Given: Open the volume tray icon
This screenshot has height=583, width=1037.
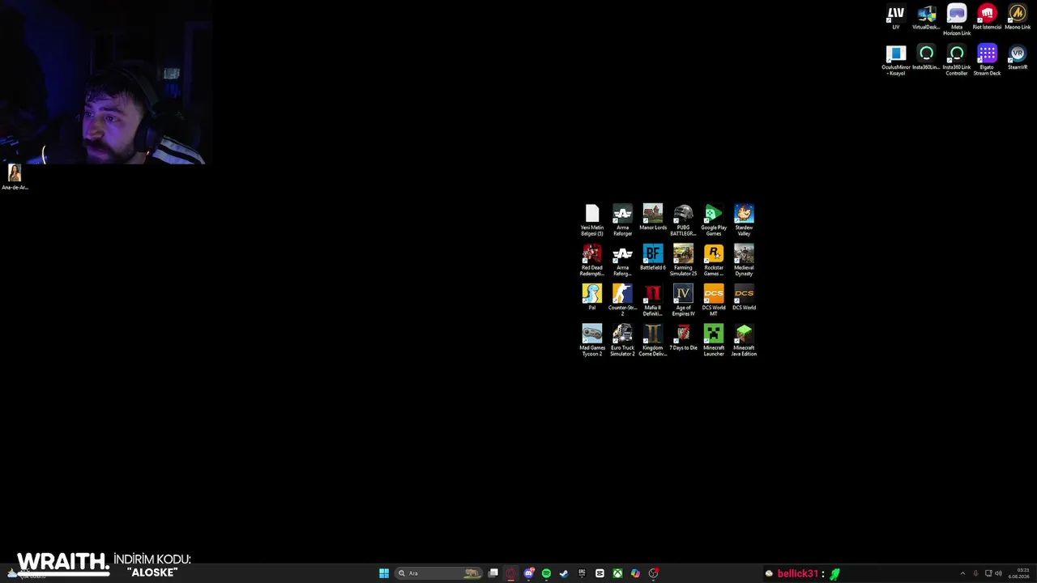Looking at the screenshot, I should tap(998, 573).
